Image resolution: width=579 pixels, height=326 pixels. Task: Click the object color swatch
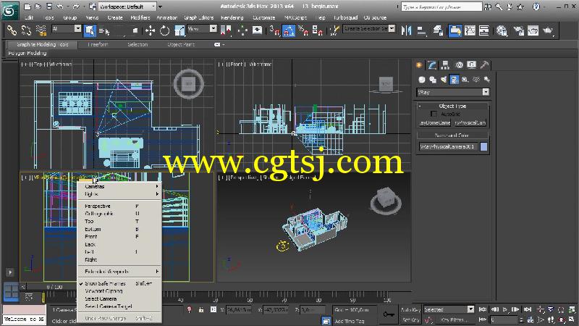click(x=483, y=147)
